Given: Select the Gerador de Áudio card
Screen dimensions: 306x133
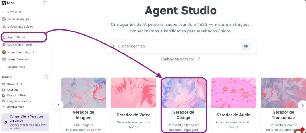Looking at the screenshot, I should pyautogui.click(x=233, y=105).
